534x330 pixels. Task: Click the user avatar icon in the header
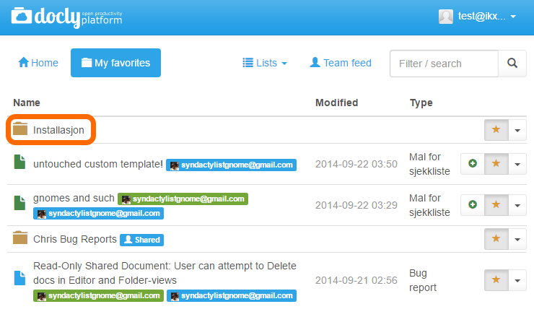click(x=446, y=17)
